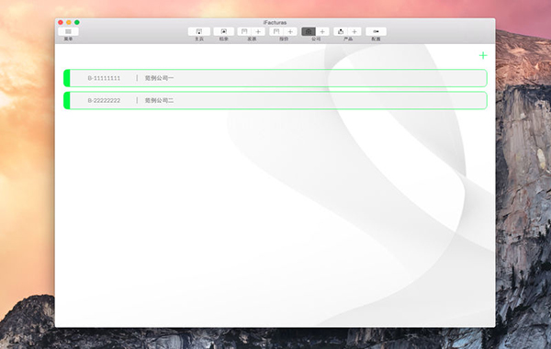Click green tab on B-22222222 row

(67, 100)
